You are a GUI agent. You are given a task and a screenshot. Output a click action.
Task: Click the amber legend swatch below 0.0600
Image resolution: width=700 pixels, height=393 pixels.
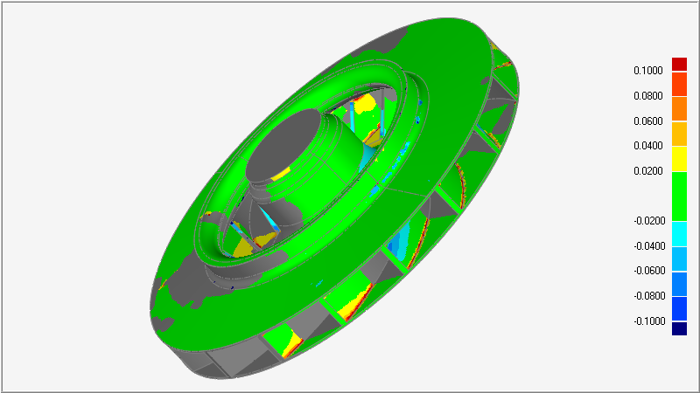[x=679, y=134]
